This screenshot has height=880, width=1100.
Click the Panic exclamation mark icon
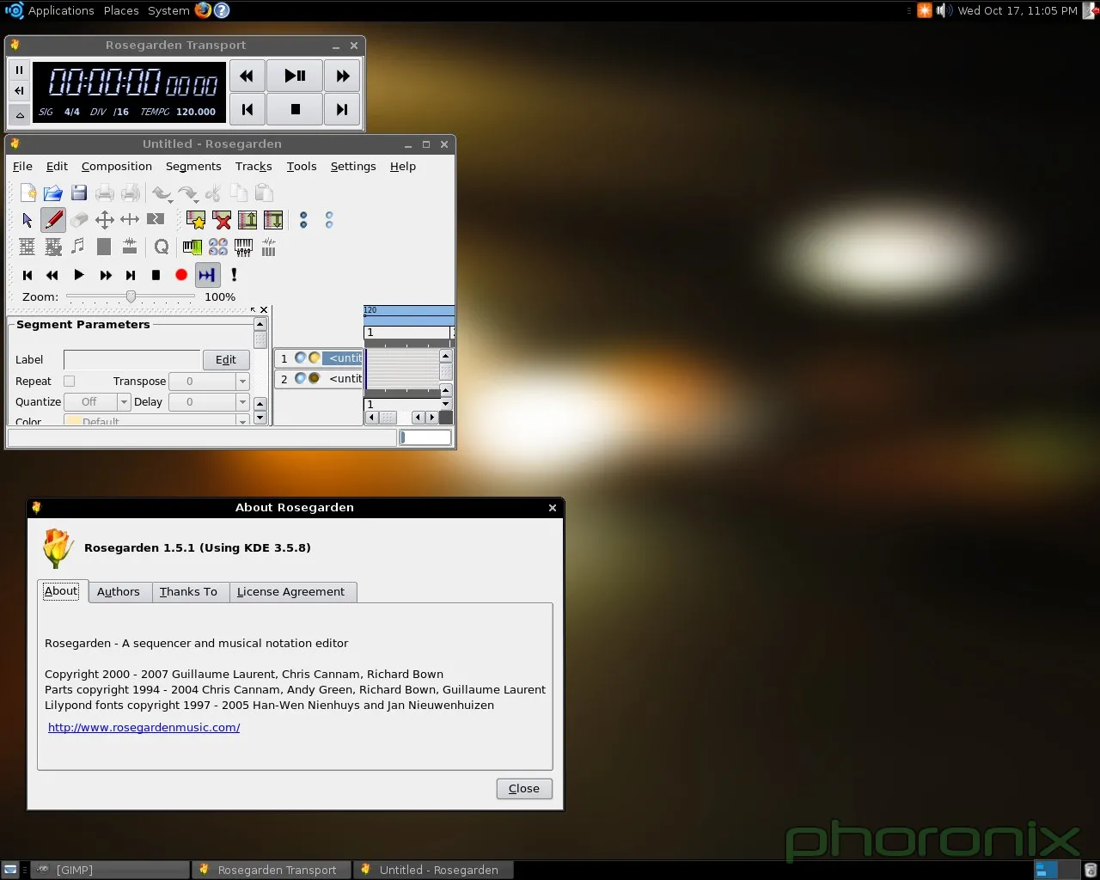click(234, 275)
